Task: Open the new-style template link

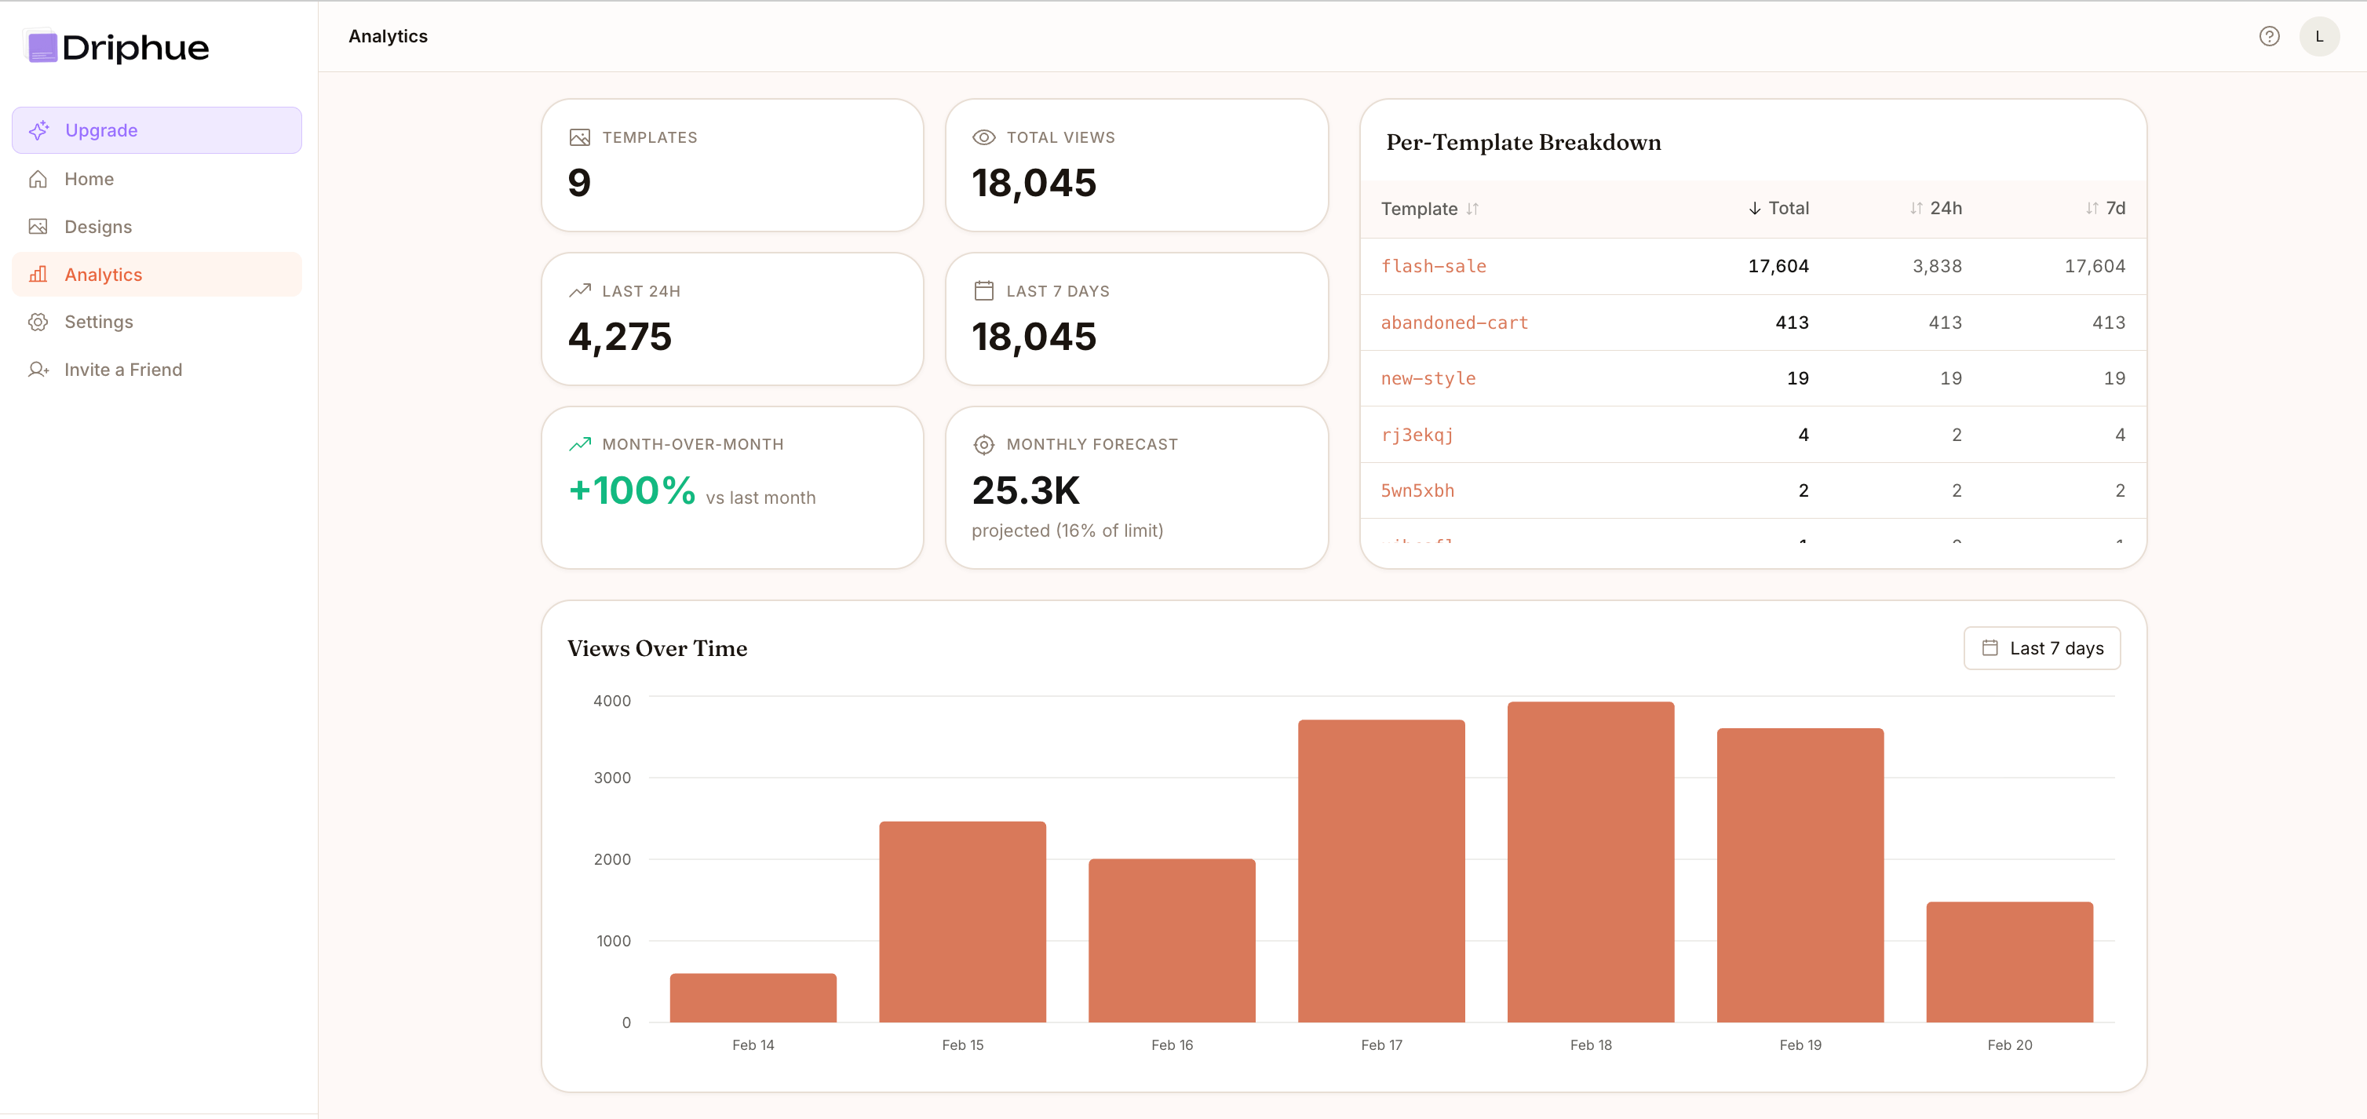Action: (x=1428, y=378)
